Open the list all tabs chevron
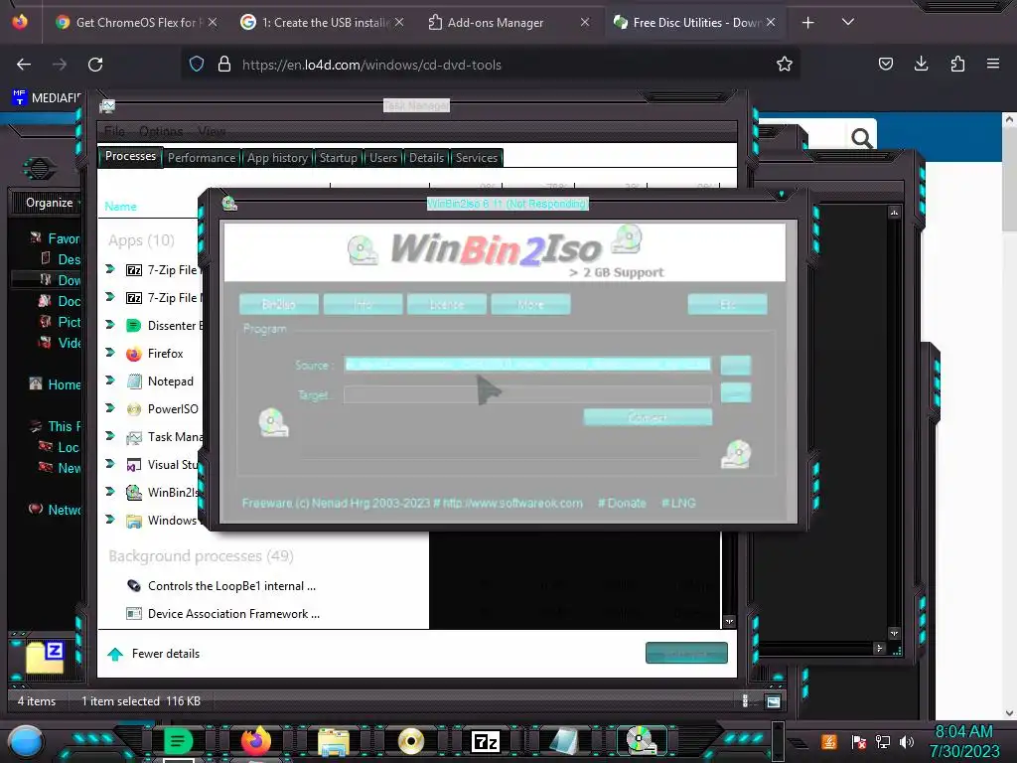The width and height of the screenshot is (1017, 763). coord(848,22)
